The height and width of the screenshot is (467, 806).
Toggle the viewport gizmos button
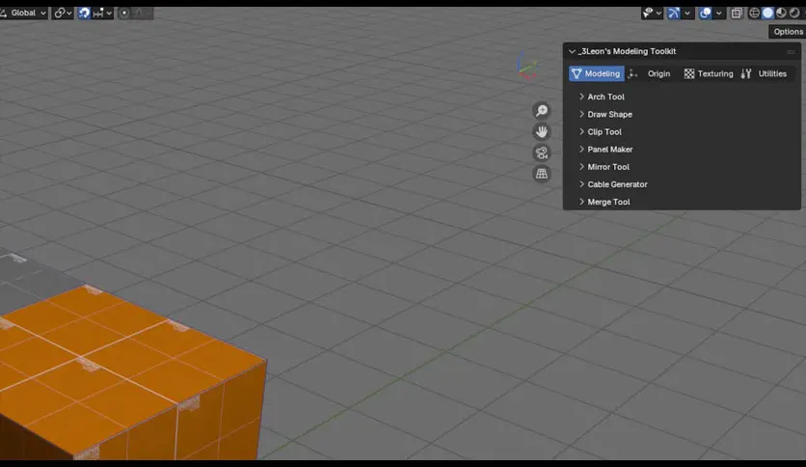click(673, 13)
